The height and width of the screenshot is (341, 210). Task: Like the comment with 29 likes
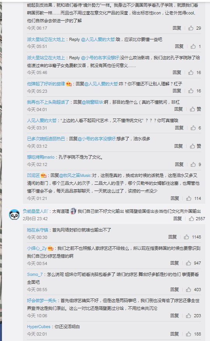point(191,28)
